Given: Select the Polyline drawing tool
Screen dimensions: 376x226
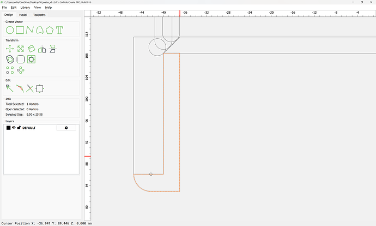Looking at the screenshot, I should point(30,30).
